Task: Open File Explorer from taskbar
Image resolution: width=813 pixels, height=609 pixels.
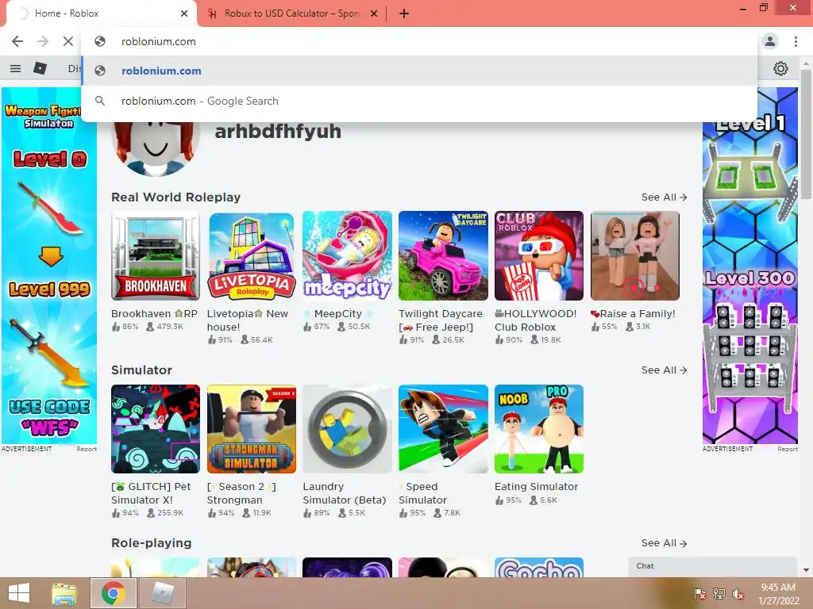Action: tap(64, 593)
